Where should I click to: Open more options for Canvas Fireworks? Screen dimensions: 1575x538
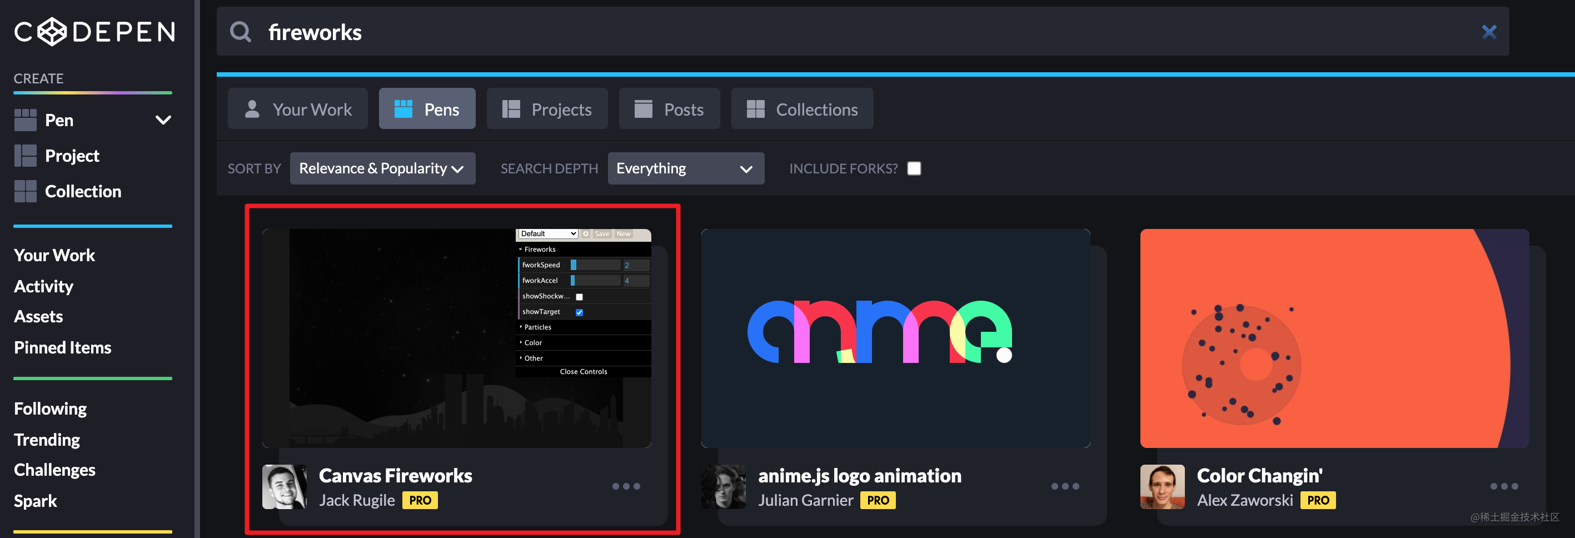625,486
